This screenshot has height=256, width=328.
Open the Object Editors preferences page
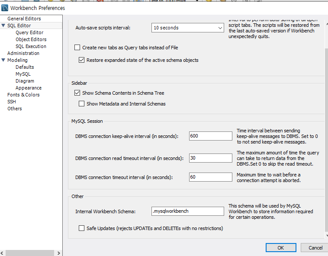pos(31,39)
